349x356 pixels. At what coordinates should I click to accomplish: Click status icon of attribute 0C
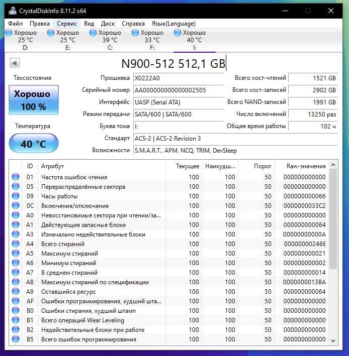16,205
